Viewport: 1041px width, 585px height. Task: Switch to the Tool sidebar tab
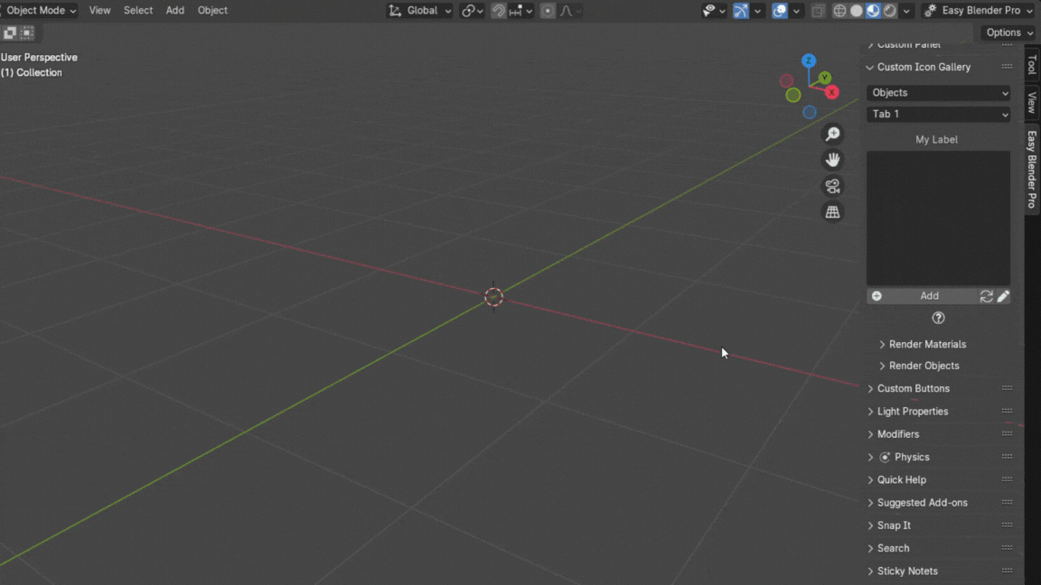click(1031, 64)
